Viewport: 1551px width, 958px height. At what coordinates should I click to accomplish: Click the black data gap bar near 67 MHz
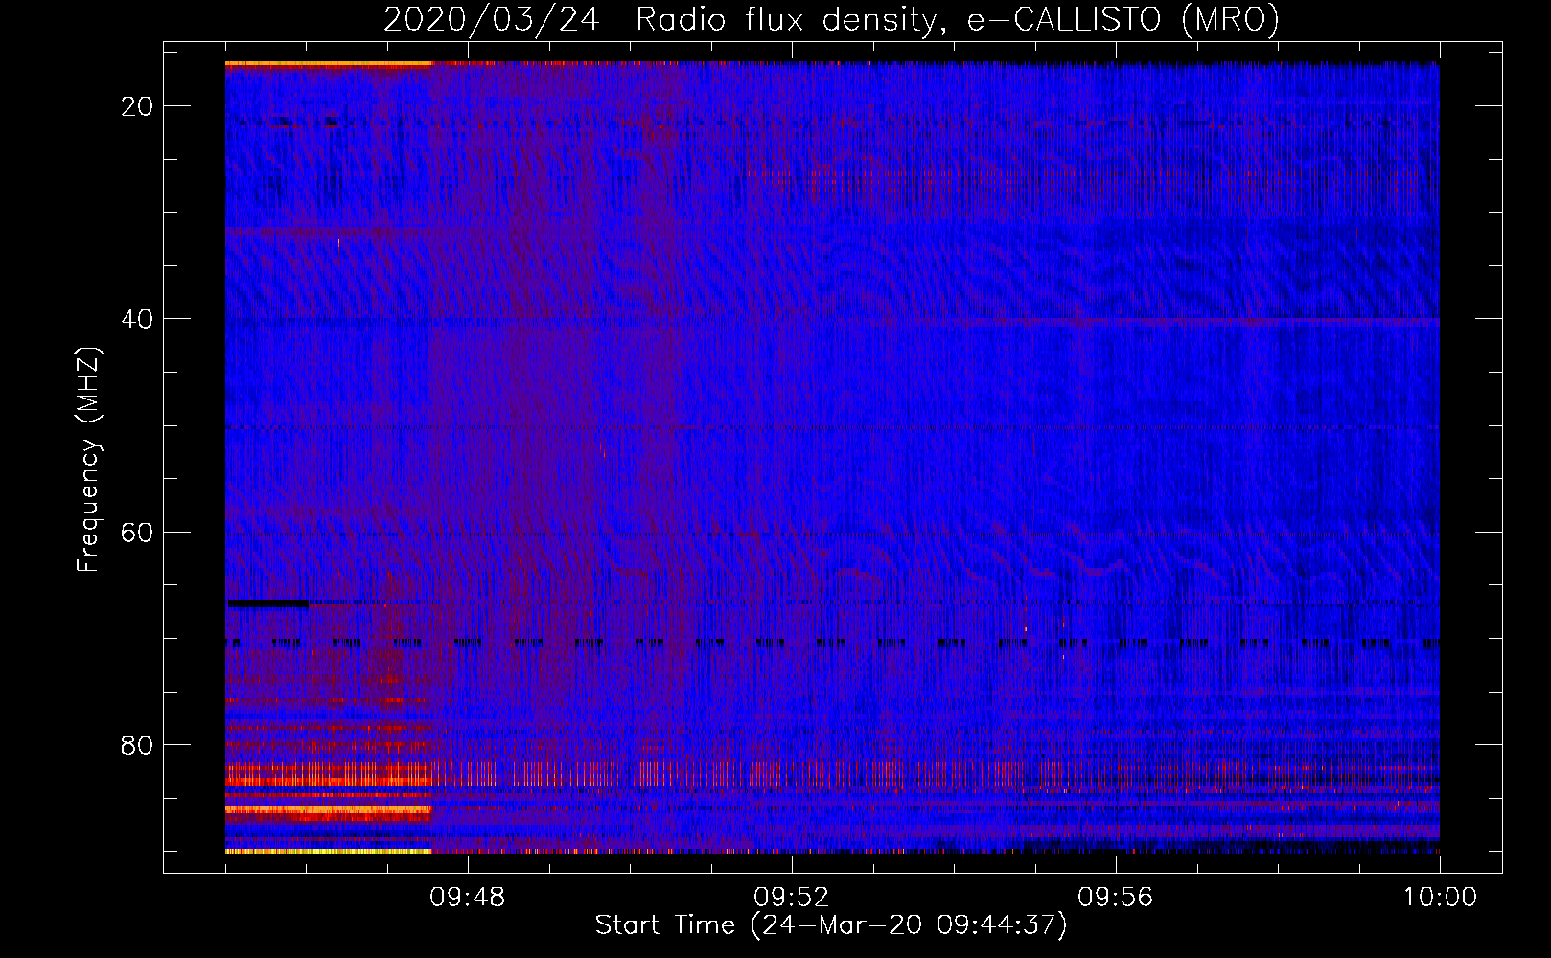click(x=267, y=604)
